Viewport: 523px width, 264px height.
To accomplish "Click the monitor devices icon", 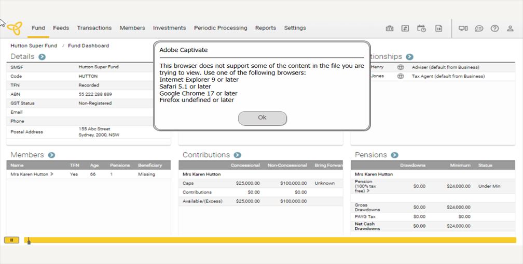I will coord(463,28).
